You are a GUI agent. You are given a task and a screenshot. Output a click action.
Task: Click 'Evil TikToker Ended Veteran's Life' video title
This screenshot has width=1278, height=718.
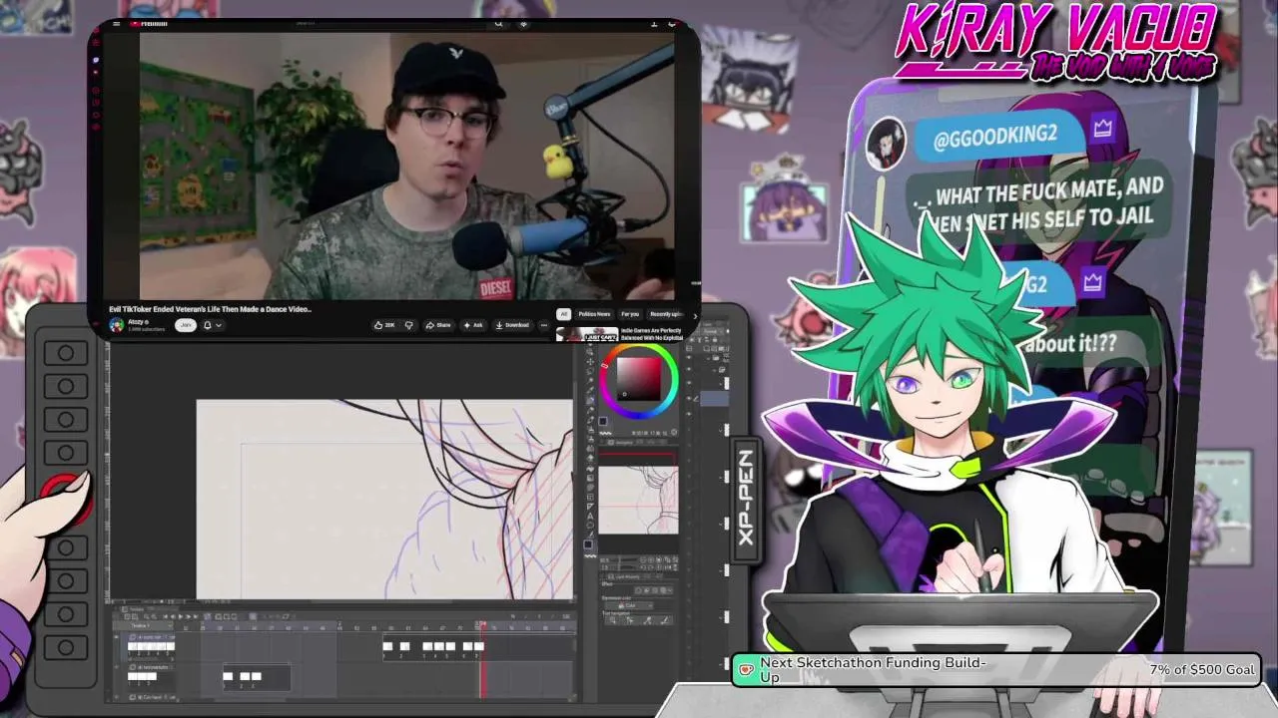(211, 309)
